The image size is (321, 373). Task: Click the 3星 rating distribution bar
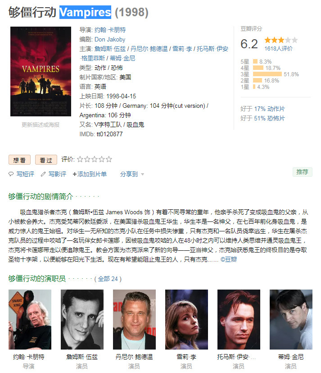click(267, 74)
